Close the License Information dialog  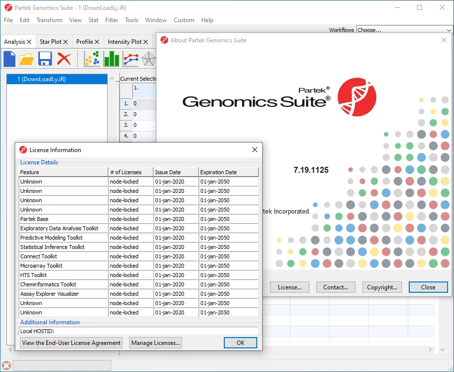(x=254, y=150)
